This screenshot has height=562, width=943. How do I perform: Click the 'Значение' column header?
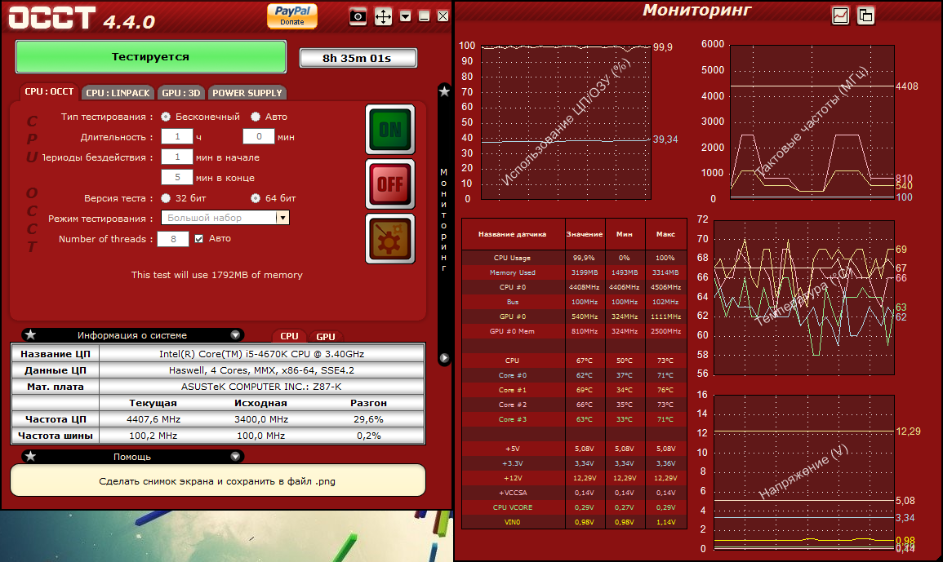[x=585, y=234]
